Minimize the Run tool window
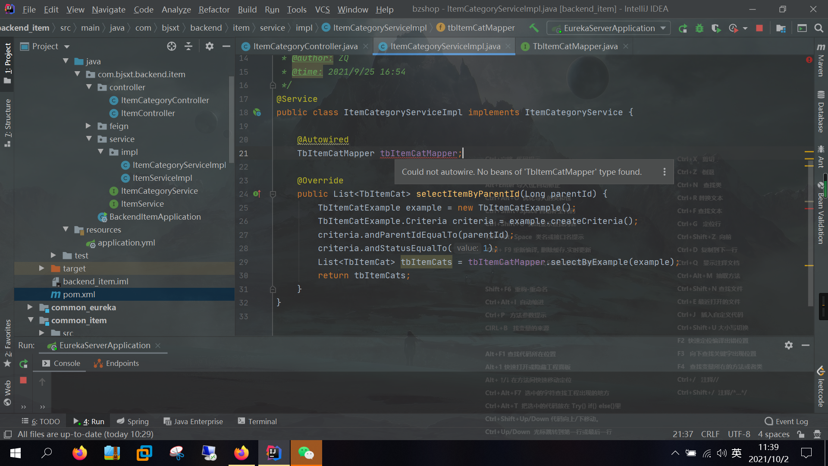 click(806, 345)
